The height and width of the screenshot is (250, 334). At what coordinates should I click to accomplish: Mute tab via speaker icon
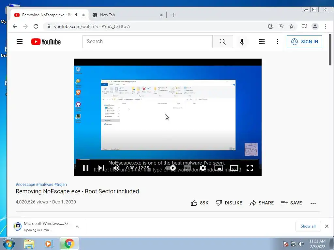pyautogui.click(x=76, y=15)
